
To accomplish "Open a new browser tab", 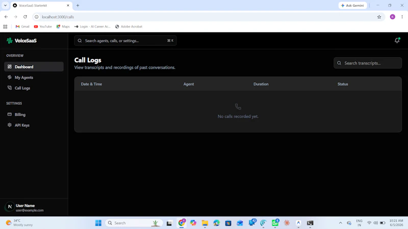I will (x=78, y=6).
